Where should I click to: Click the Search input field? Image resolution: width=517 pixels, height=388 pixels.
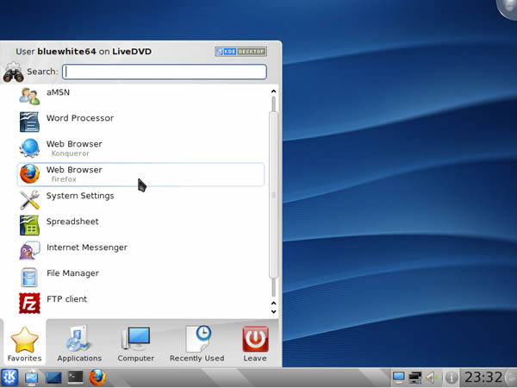(164, 72)
